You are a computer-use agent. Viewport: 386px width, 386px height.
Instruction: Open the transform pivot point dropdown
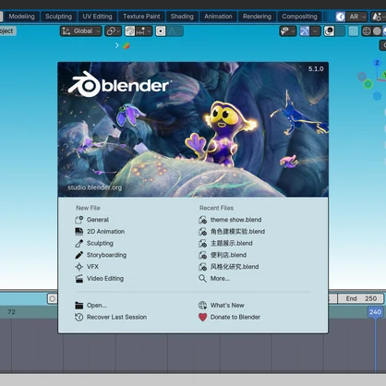(114, 31)
